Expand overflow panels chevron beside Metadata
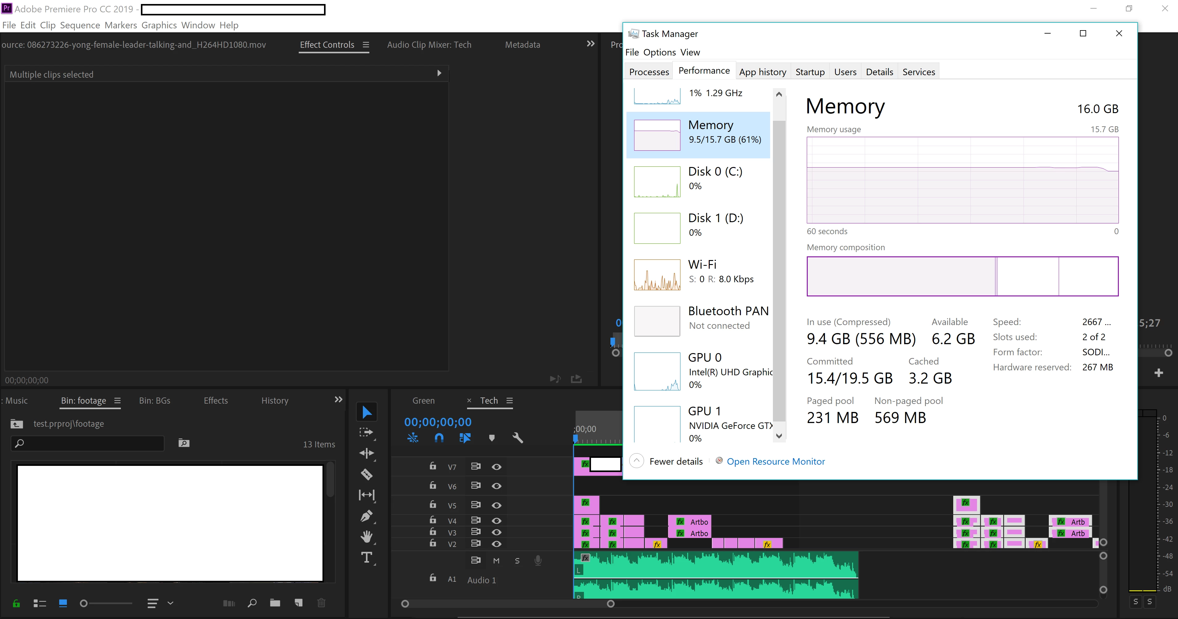The height and width of the screenshot is (619, 1178). 590,44
